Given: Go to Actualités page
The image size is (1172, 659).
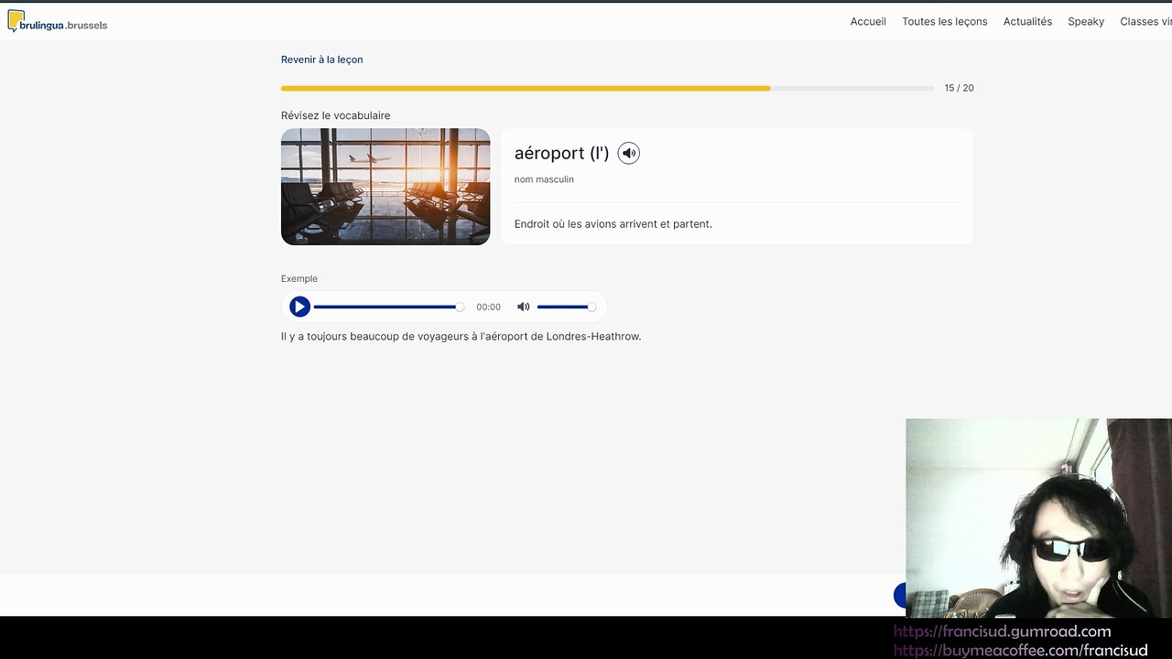Looking at the screenshot, I should [x=1027, y=21].
